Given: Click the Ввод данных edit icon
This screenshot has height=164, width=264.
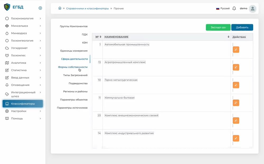Looking at the screenshot, I should (7, 78).
